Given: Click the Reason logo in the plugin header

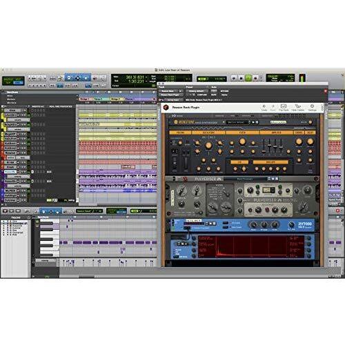Looking at the screenshot, I should point(166,107).
